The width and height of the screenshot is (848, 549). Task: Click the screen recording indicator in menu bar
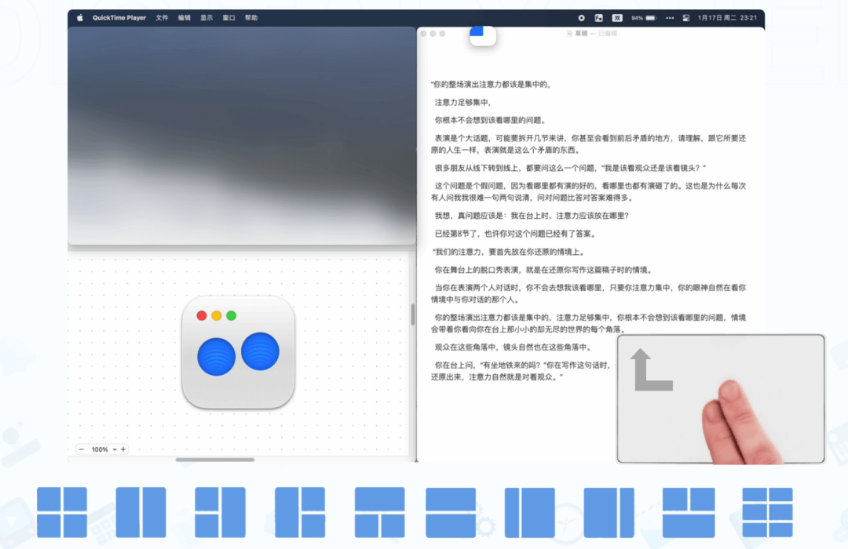pyautogui.click(x=581, y=17)
